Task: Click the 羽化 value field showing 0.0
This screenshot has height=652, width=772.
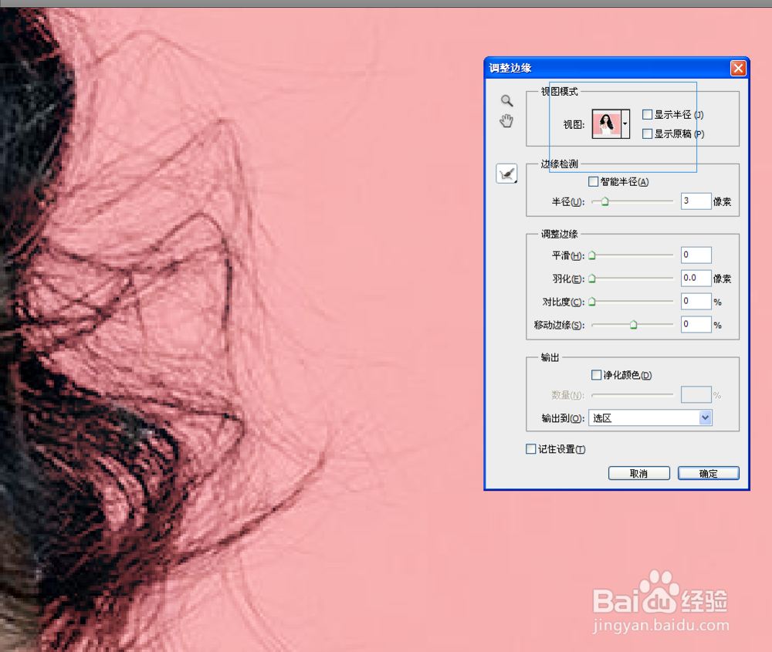Action: coord(696,278)
